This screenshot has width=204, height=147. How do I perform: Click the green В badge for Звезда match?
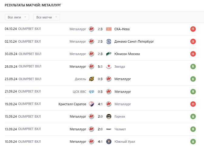pos(193,67)
